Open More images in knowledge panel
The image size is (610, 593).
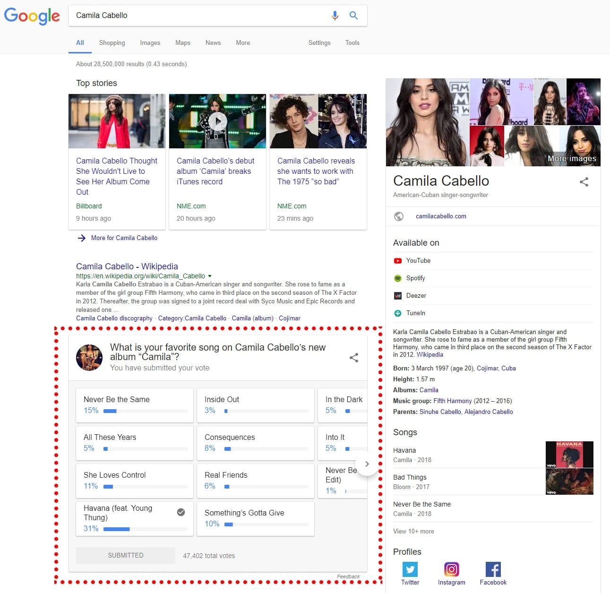[572, 159]
